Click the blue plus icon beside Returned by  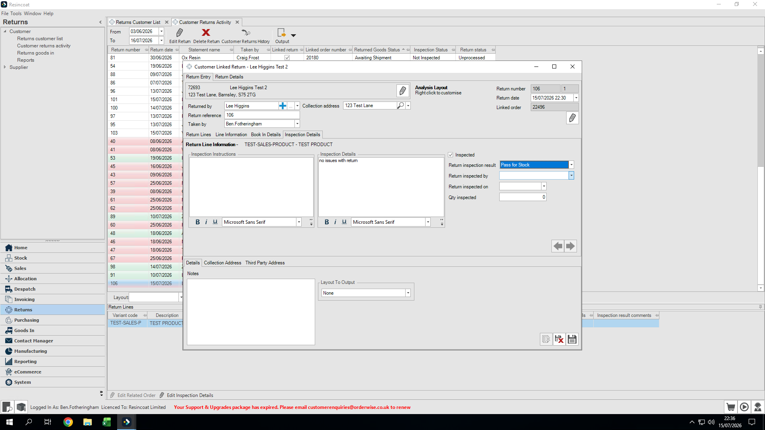[x=282, y=106]
